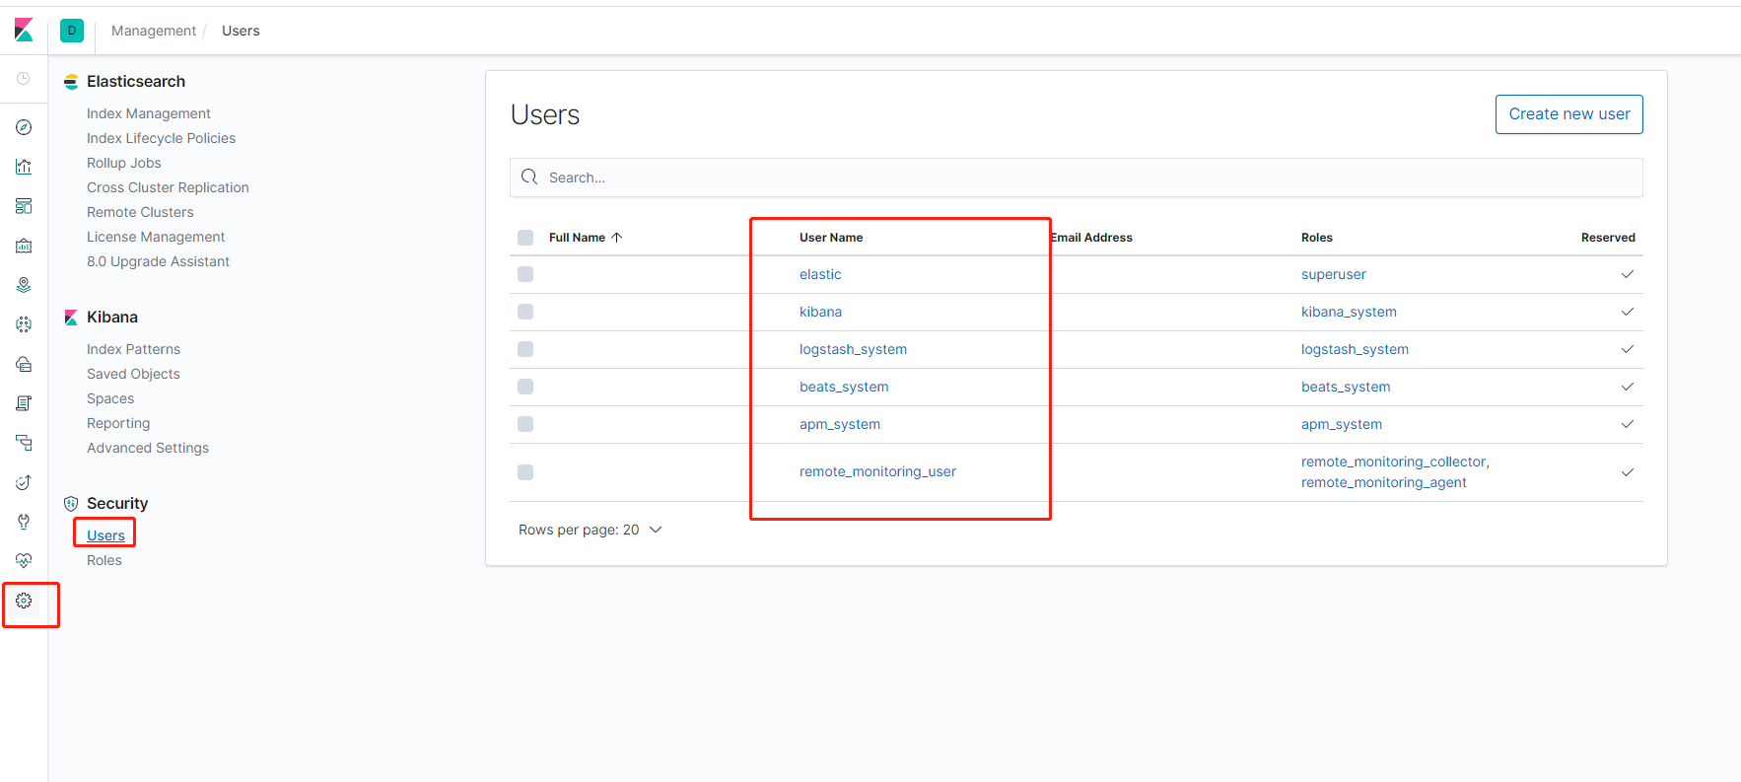This screenshot has width=1741, height=782.
Task: Open Discover from the side navigation
Action: [x=24, y=127]
